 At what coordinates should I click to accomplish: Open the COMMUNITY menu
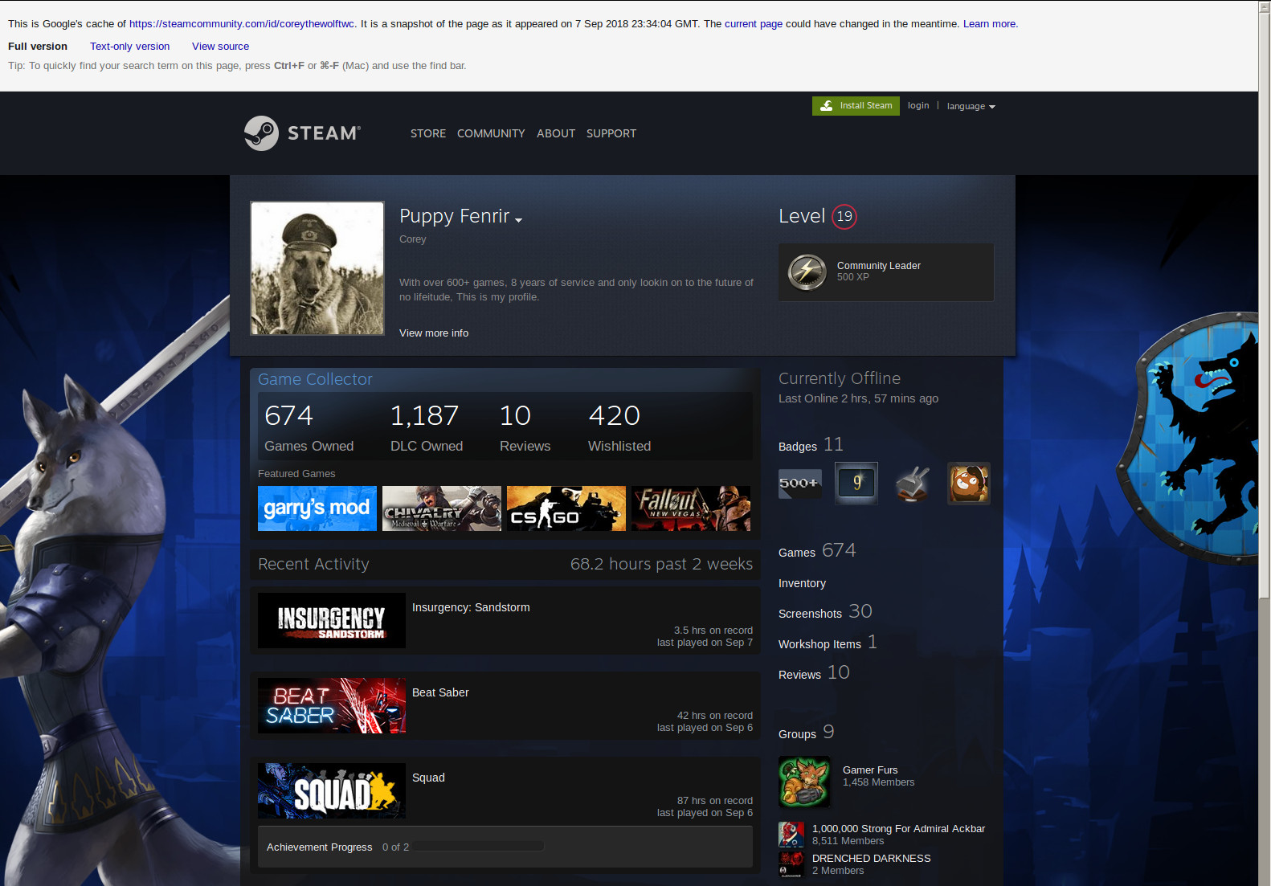point(491,133)
